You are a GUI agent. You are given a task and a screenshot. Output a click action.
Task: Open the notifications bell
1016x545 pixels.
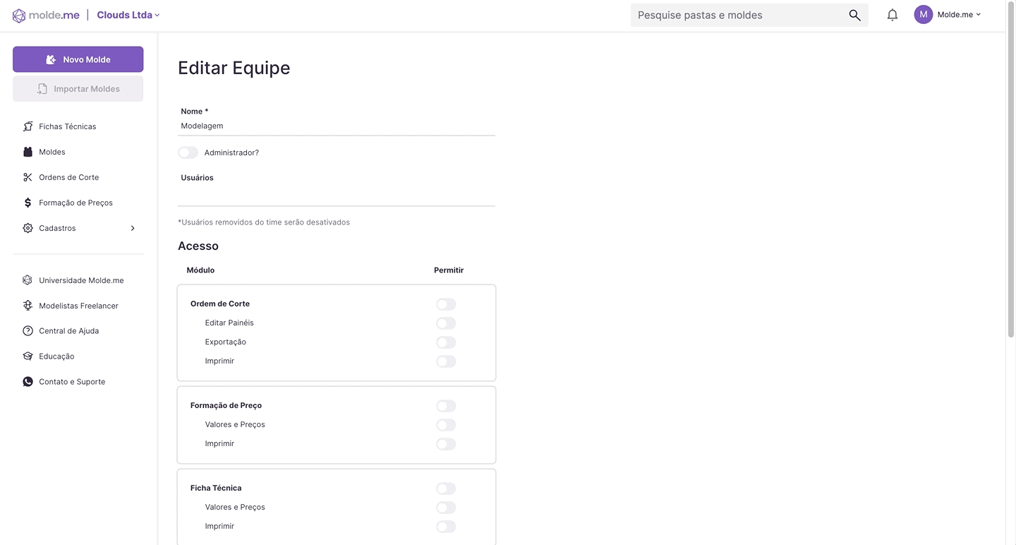(893, 15)
